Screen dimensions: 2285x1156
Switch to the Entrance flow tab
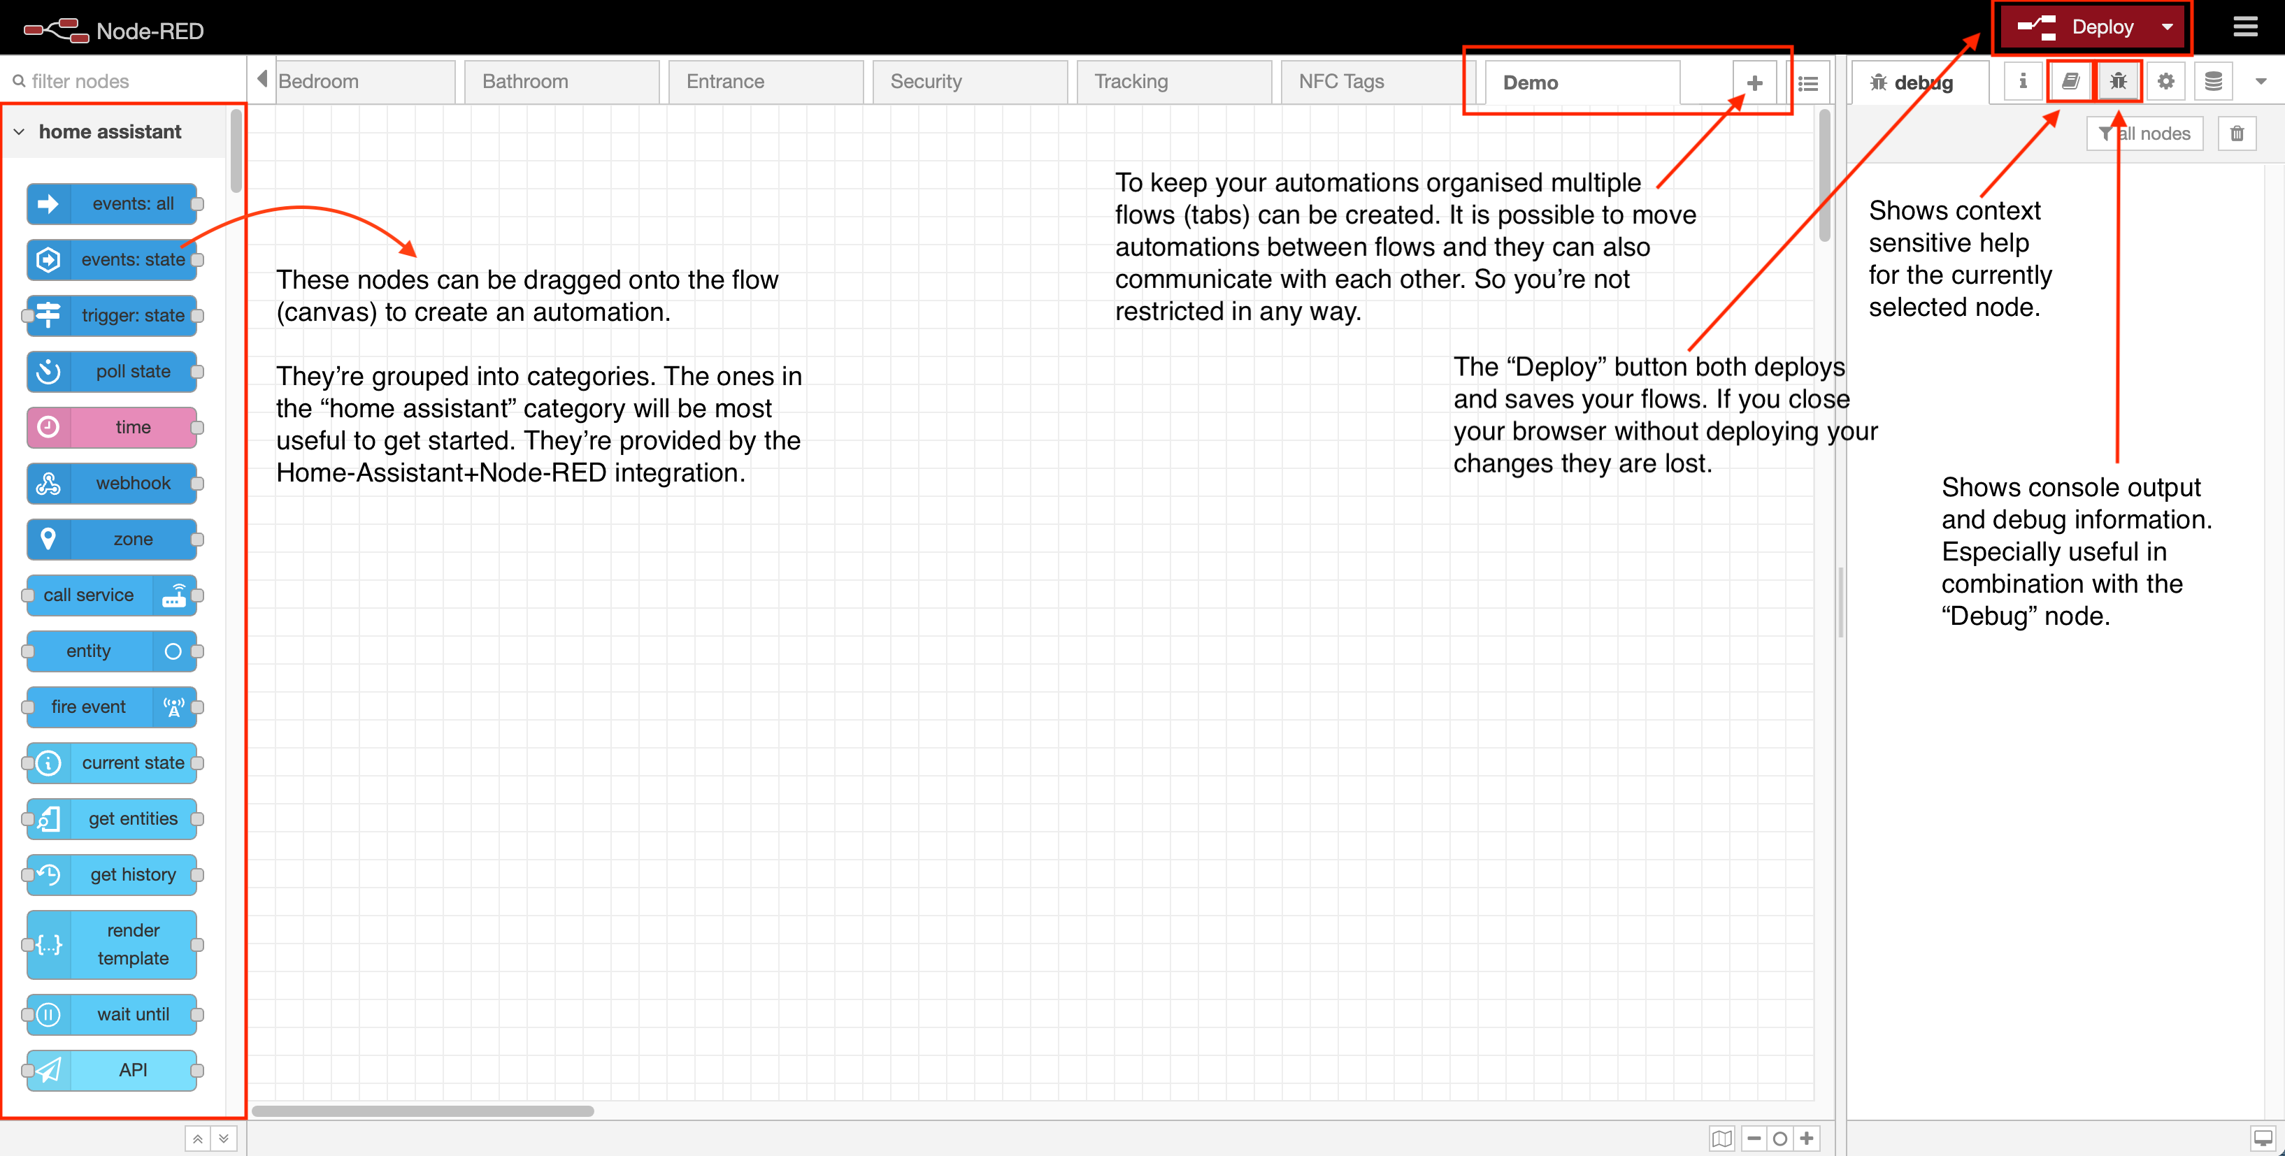(x=766, y=82)
